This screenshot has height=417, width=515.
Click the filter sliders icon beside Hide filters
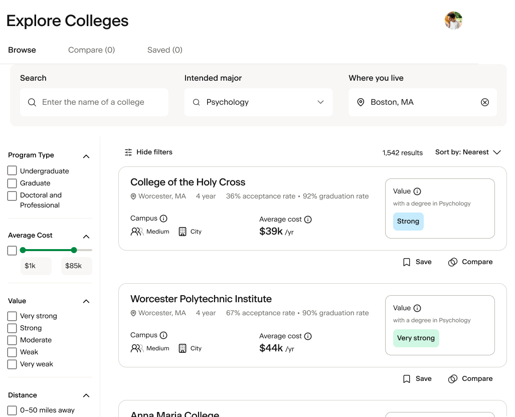pos(128,152)
